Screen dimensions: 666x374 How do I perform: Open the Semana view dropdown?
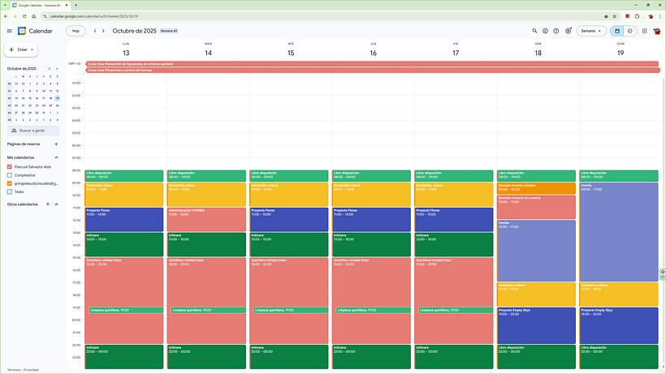click(x=590, y=31)
